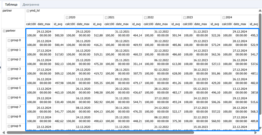Expand the 2020 year column group
The height and width of the screenshot is (135, 262).
(x=67, y=17)
